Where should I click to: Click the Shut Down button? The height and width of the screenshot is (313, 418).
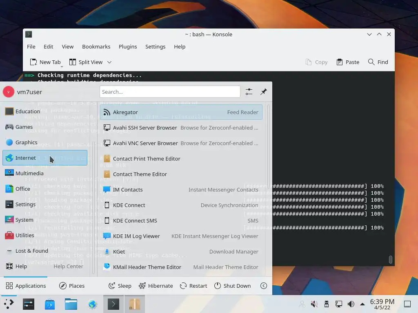click(x=232, y=286)
